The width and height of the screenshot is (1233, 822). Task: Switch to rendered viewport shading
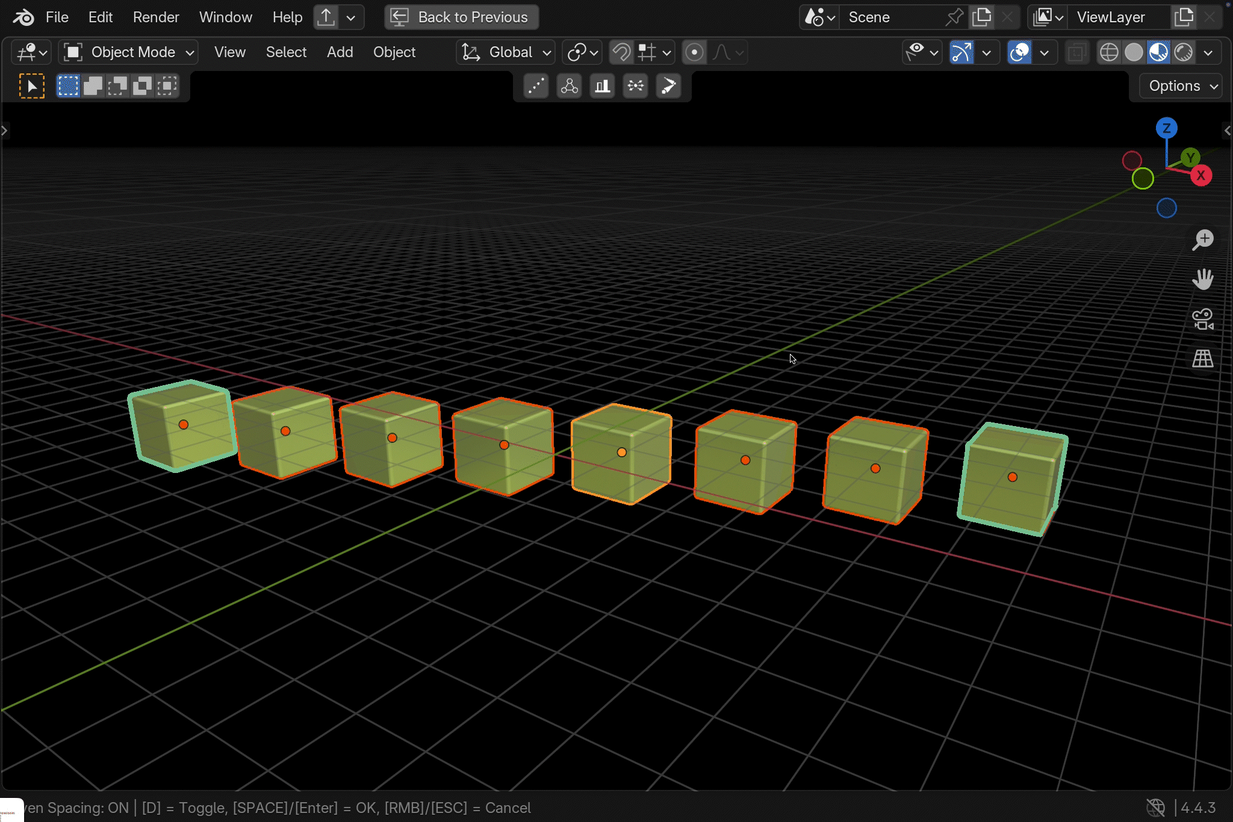pos(1184,52)
